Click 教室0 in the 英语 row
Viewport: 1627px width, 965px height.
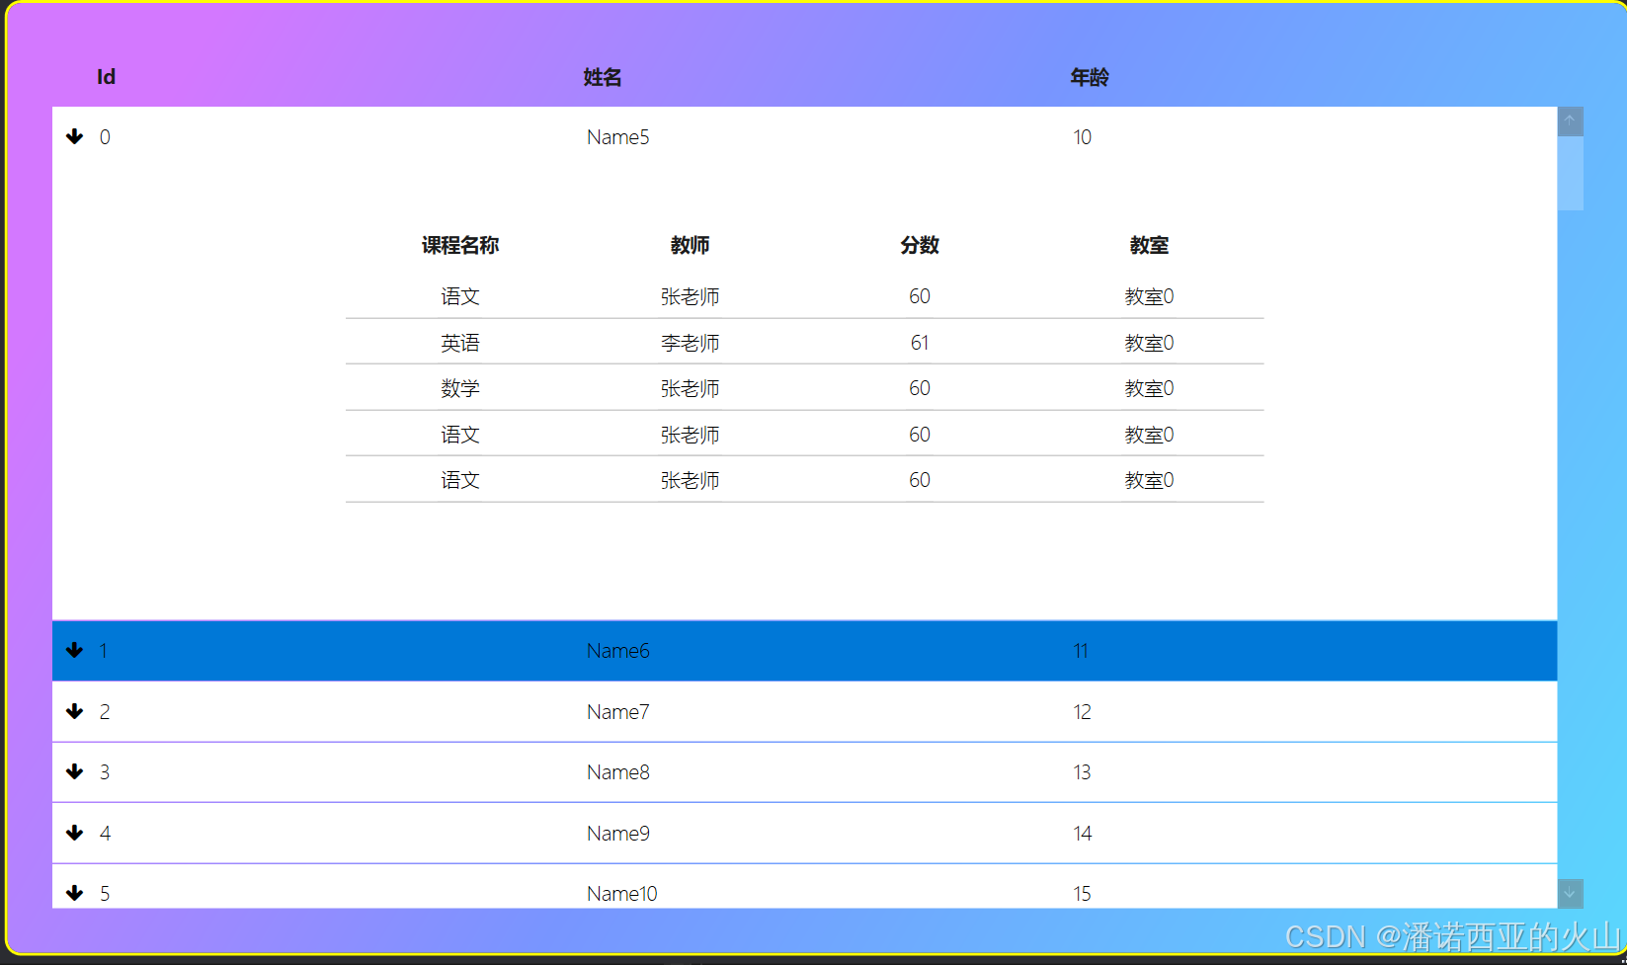(1149, 343)
